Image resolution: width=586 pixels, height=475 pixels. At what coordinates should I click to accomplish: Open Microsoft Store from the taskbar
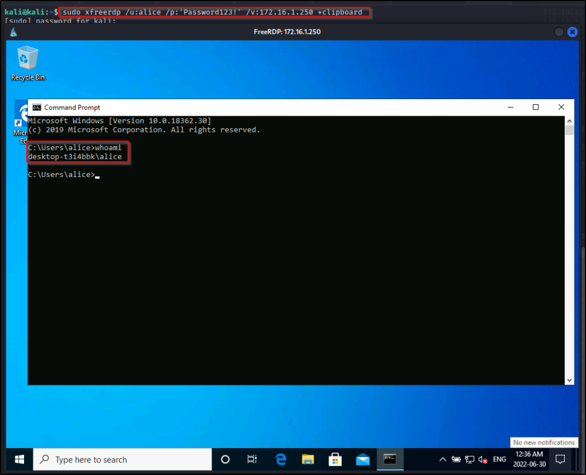tap(335, 460)
